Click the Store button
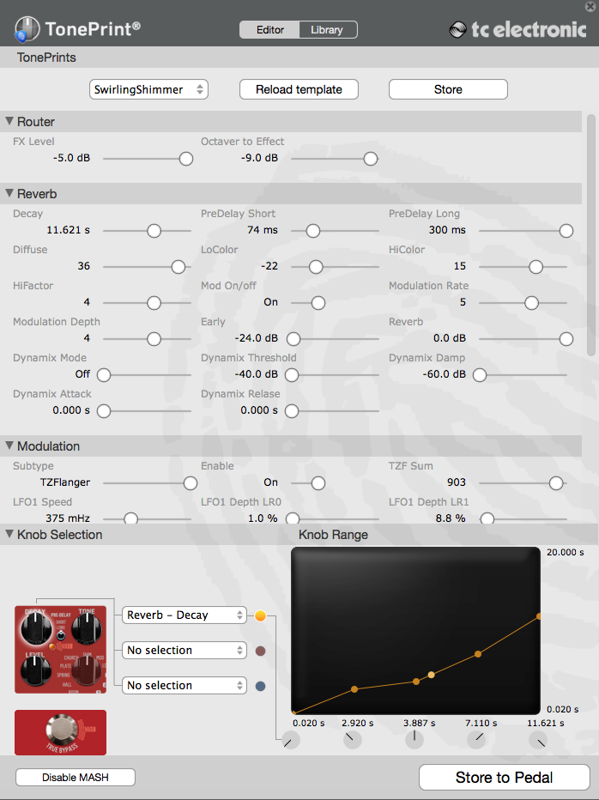Image resolution: width=599 pixels, height=800 pixels. click(448, 89)
